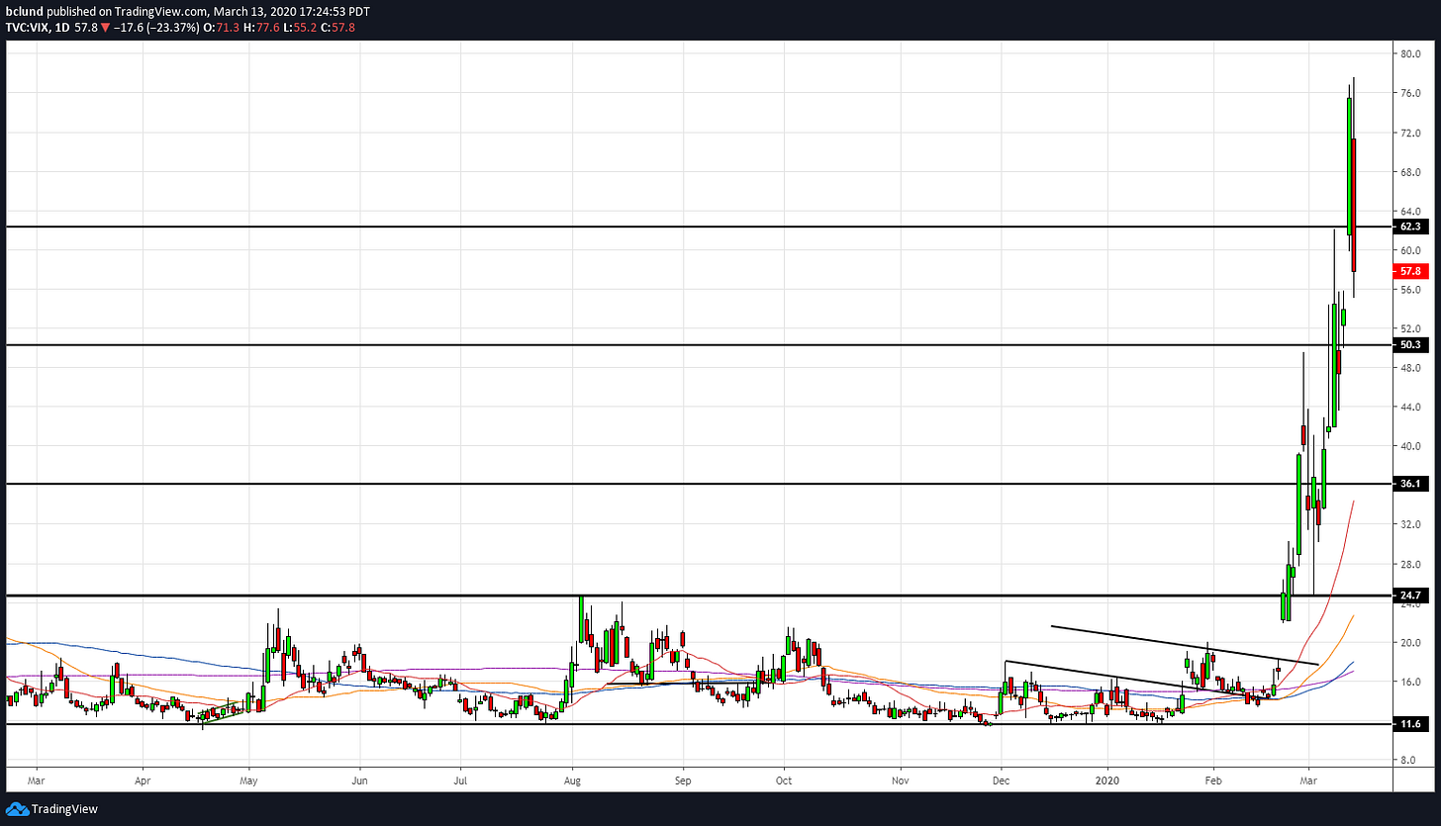Click the 32.0 price axis label
Screen dimensions: 1441x826
click(x=1411, y=524)
